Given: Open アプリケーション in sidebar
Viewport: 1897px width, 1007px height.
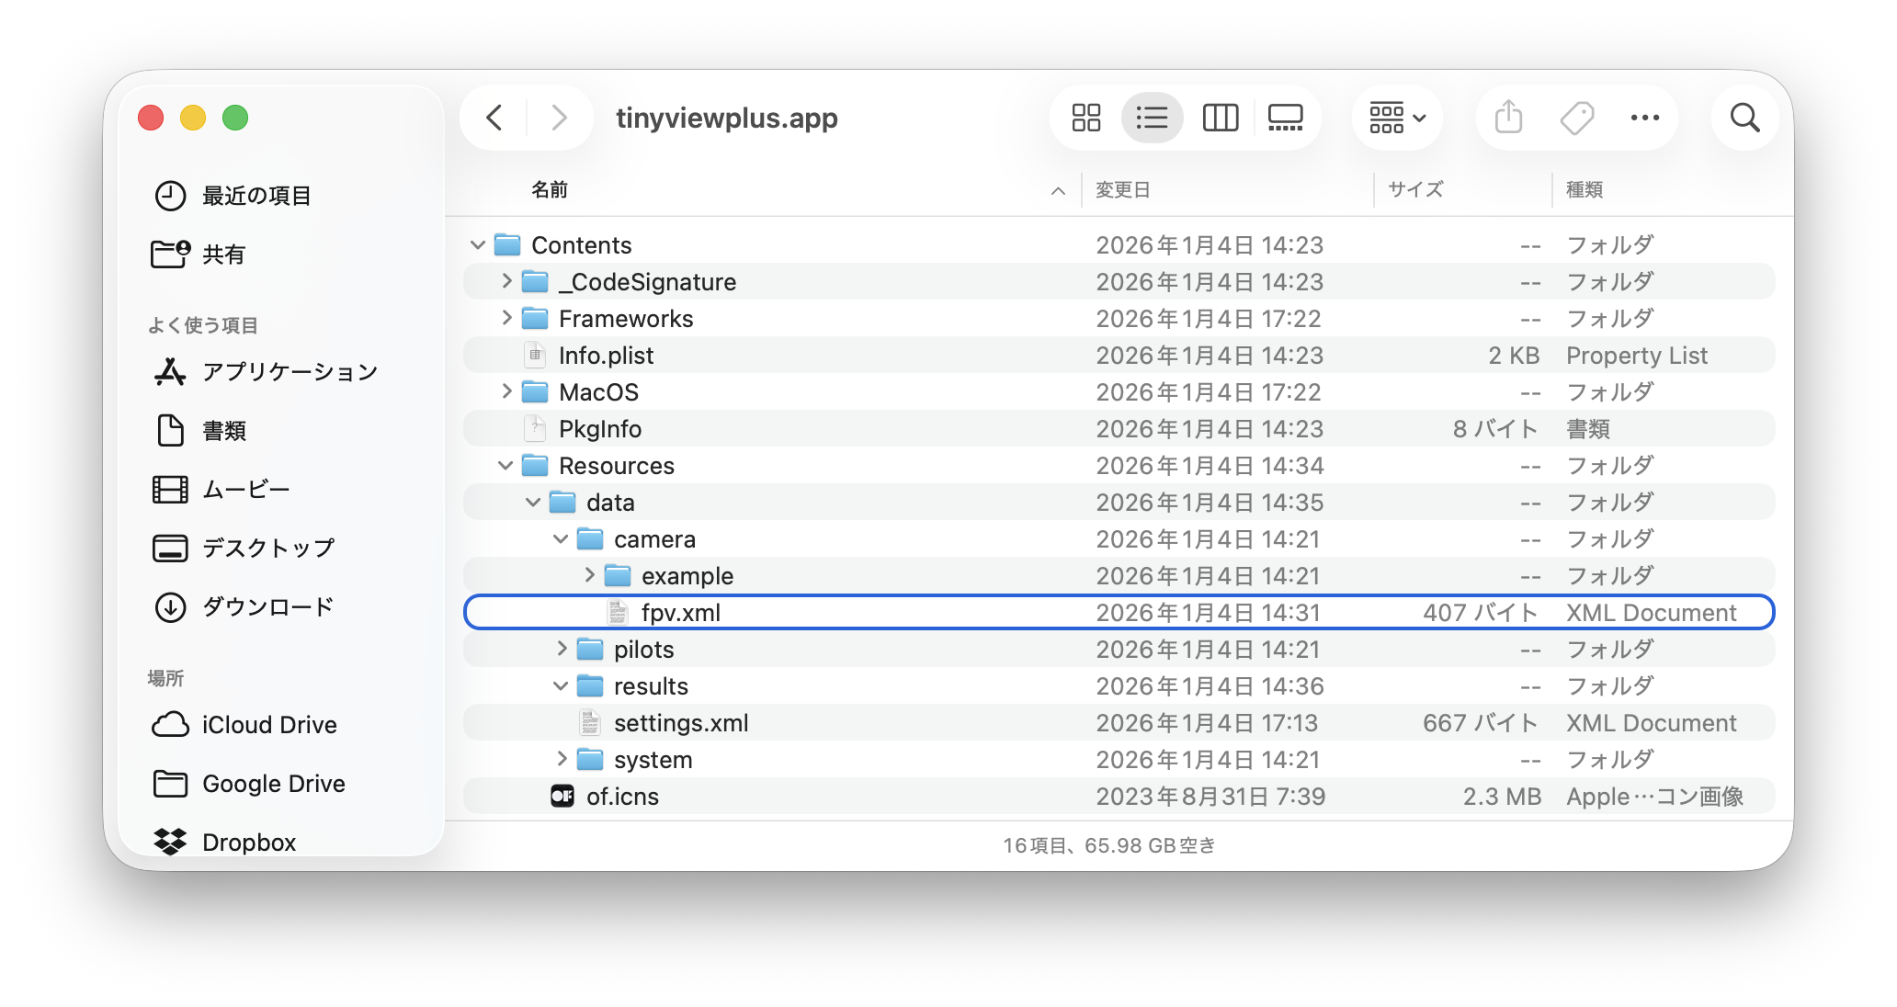Looking at the screenshot, I should coord(289,372).
